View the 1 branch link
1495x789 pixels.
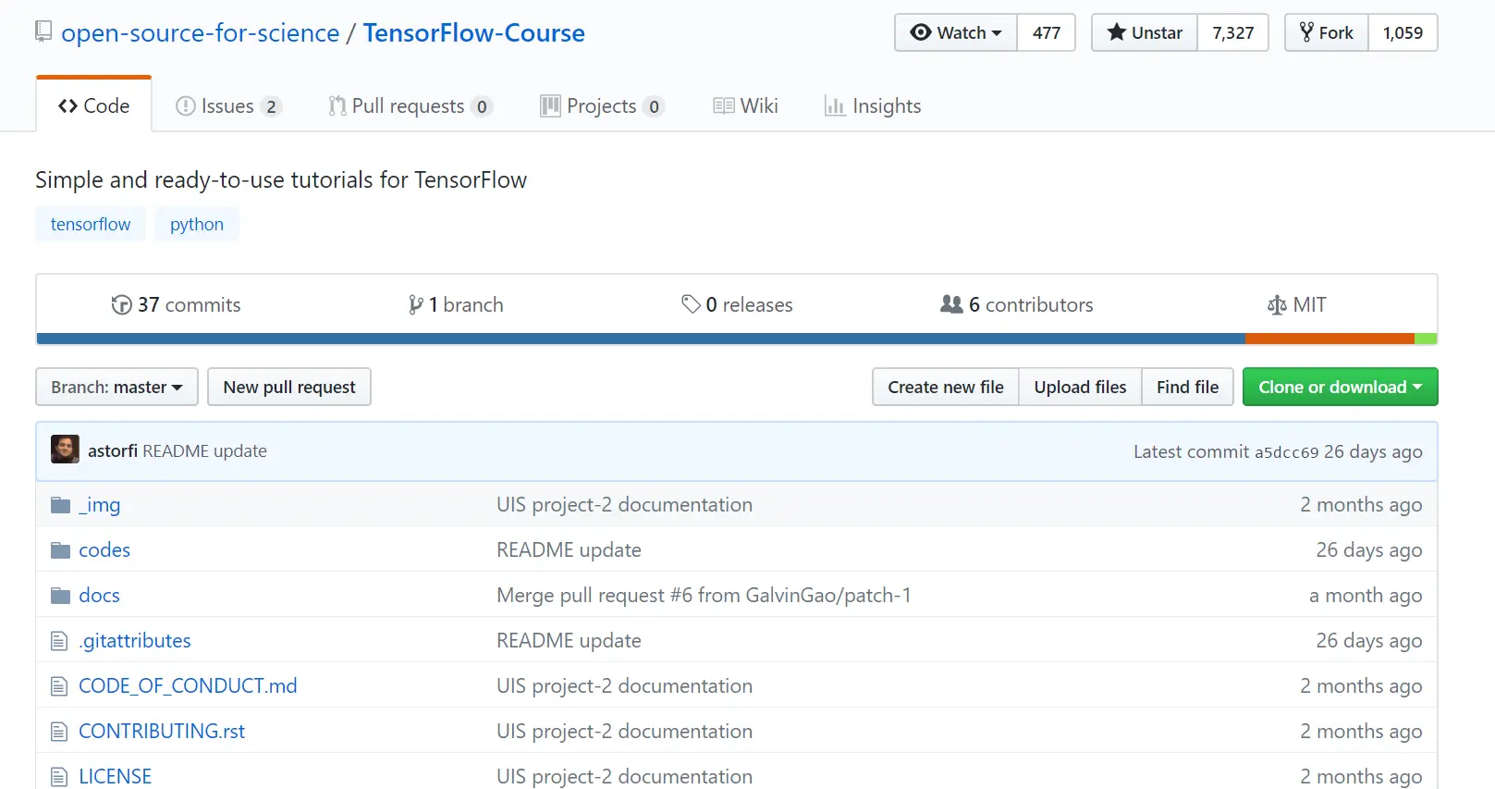[x=456, y=304]
